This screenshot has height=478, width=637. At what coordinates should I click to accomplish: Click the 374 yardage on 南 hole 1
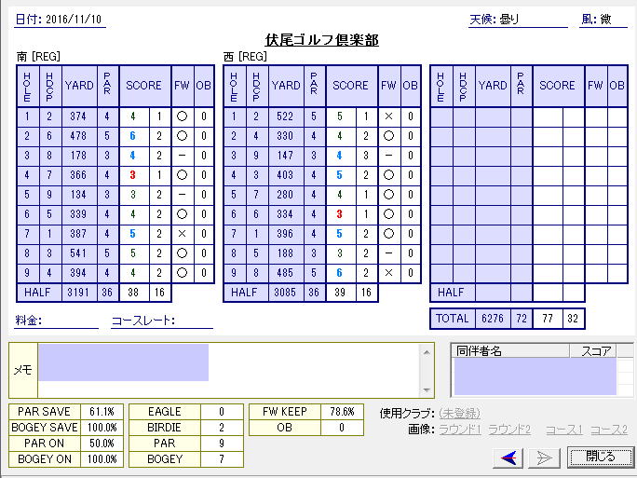78,116
